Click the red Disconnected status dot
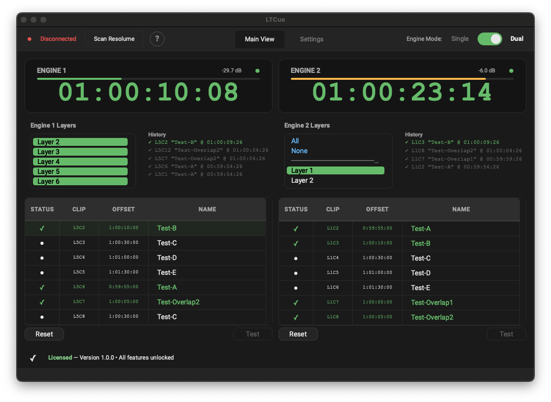551x402 pixels. pos(30,39)
